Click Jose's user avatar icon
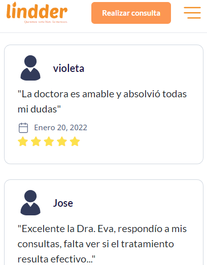207x265 pixels. point(30,203)
